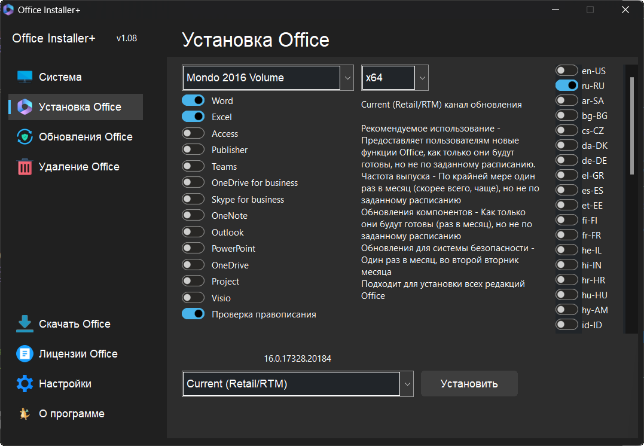Open Настройки via the gear icon
Image resolution: width=644 pixels, height=446 pixels.
point(24,383)
